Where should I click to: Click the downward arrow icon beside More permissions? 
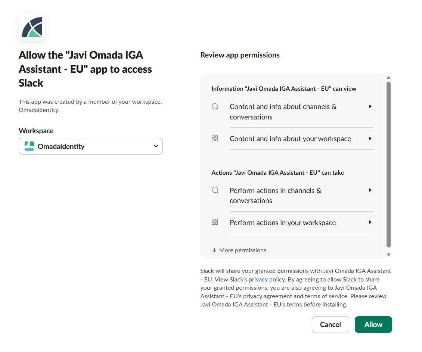(214, 250)
